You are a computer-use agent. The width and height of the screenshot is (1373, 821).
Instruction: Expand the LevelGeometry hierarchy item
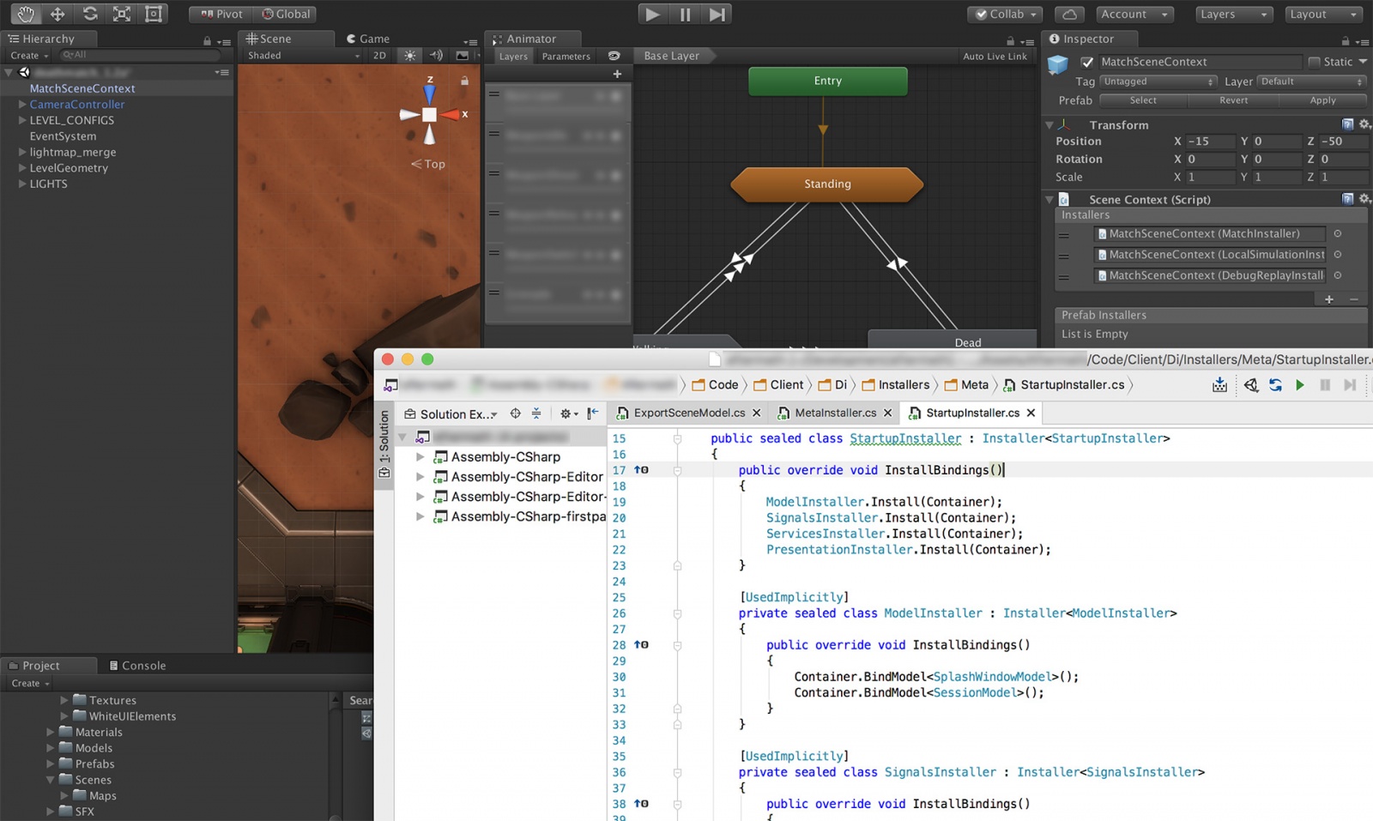[22, 168]
